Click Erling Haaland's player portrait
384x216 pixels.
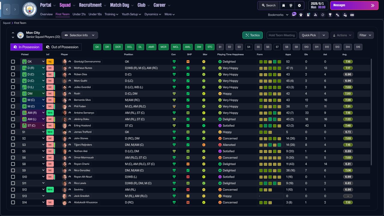(x=64, y=125)
